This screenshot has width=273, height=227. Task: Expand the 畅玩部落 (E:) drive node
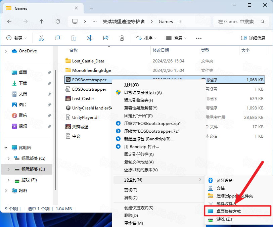(8, 169)
